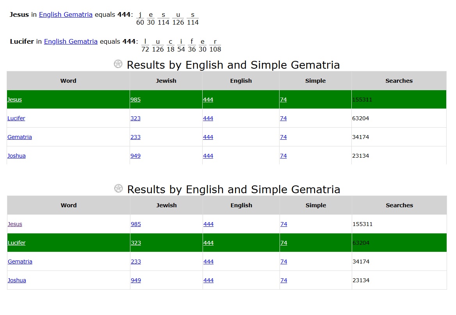
Task: Click searches count 23134 in first table
Action: (x=361, y=156)
